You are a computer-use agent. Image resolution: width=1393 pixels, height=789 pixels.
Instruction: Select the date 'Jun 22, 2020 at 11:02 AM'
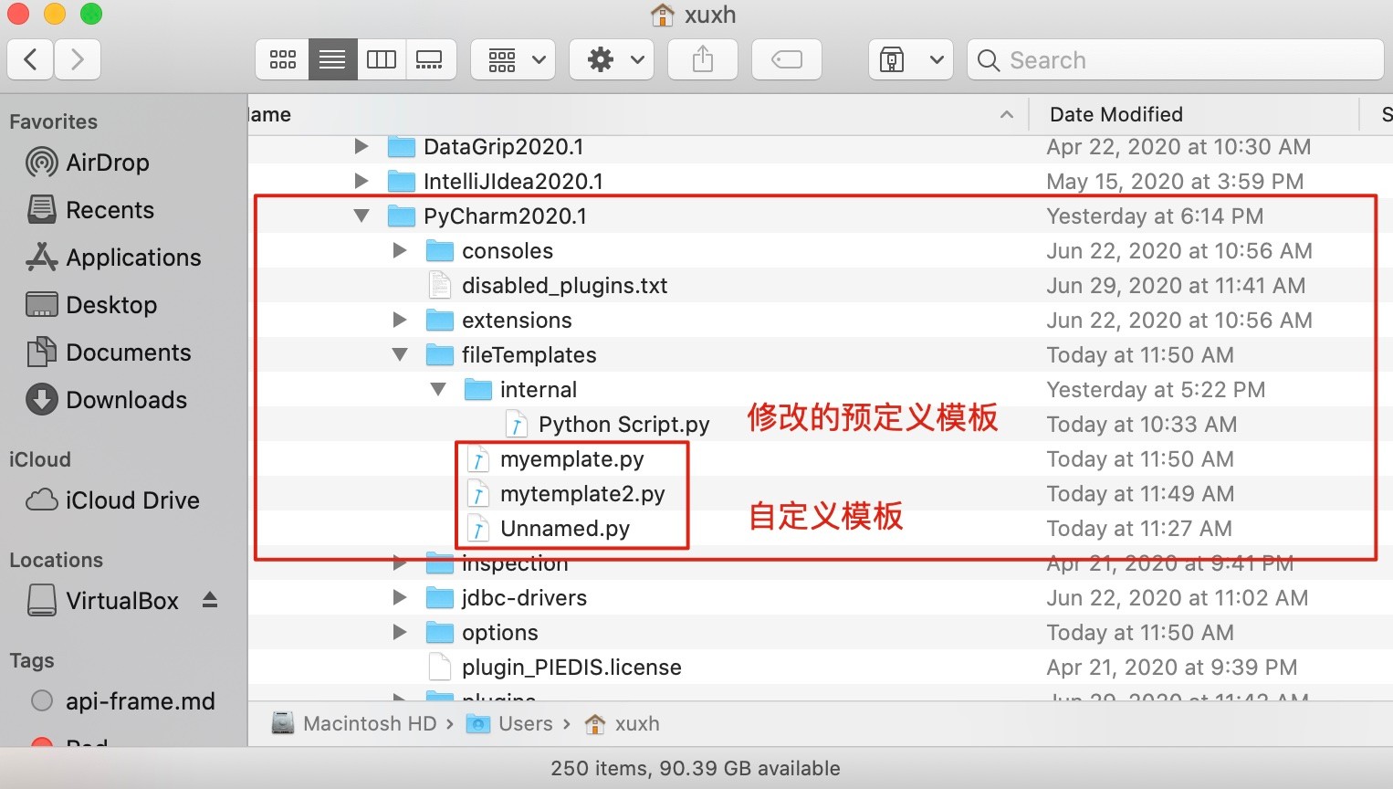[x=1178, y=597]
